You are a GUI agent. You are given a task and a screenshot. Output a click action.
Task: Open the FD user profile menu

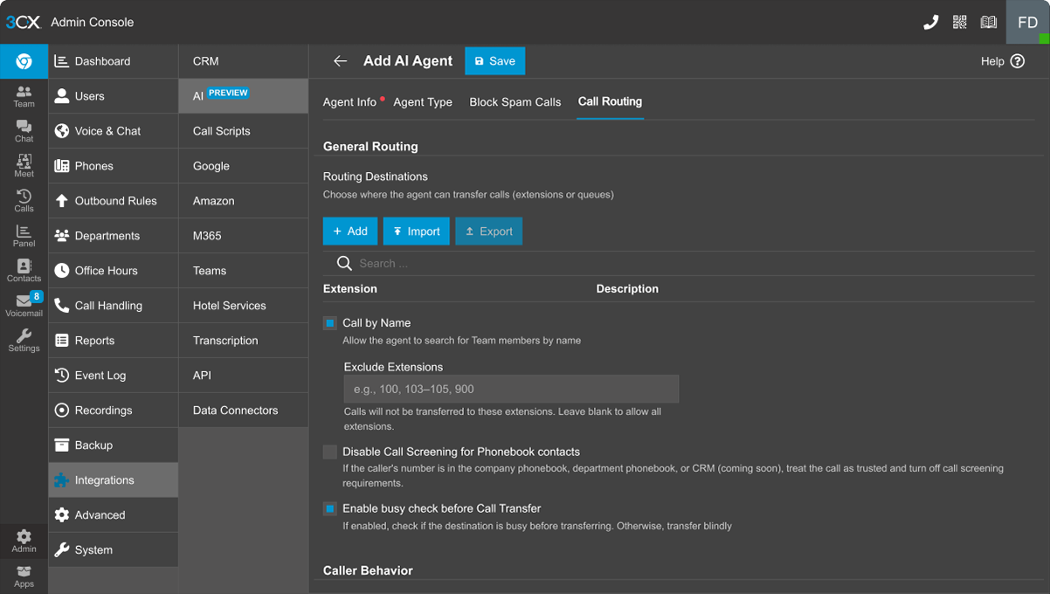pos(1027,23)
